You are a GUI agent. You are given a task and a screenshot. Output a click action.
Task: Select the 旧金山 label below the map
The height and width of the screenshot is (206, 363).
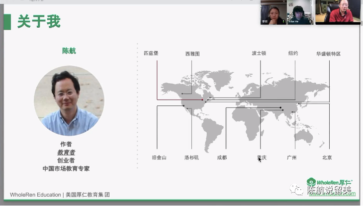(x=159, y=157)
